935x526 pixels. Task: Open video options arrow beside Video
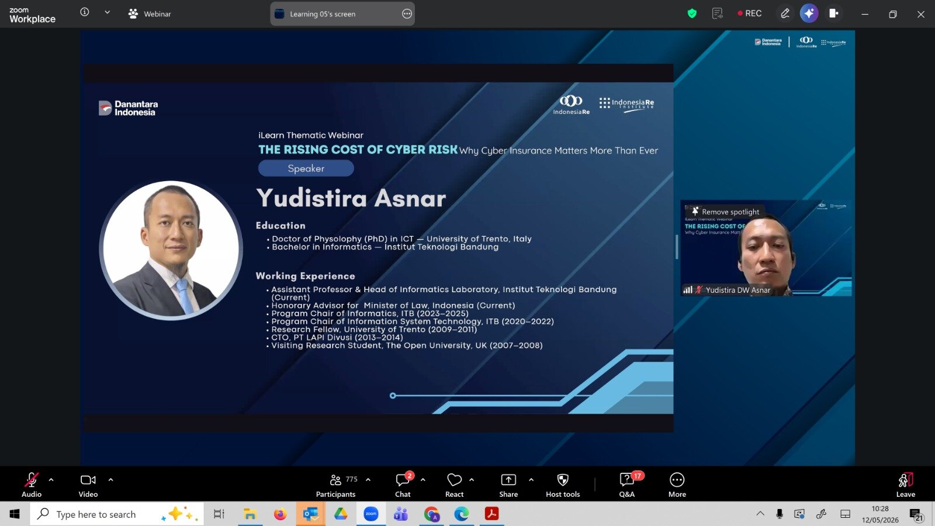coord(110,480)
